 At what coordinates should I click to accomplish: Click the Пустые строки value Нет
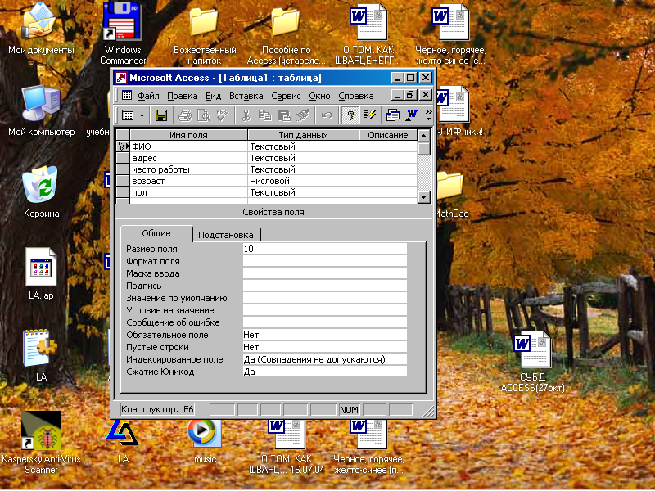[324, 347]
